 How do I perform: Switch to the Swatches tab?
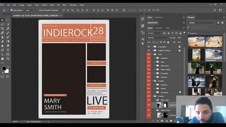click(159, 17)
